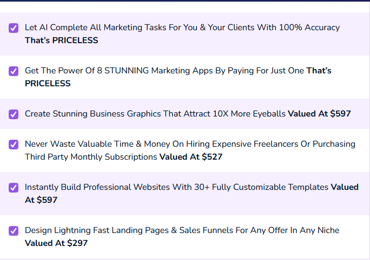Click 'Valued At $597' after 10X More Eyeballs
Viewport: 370px width, 260px height.
pyautogui.click(x=319, y=114)
